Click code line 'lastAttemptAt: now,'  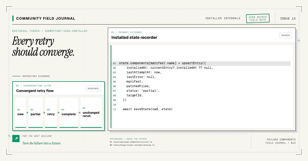pyautogui.click(x=144, y=72)
